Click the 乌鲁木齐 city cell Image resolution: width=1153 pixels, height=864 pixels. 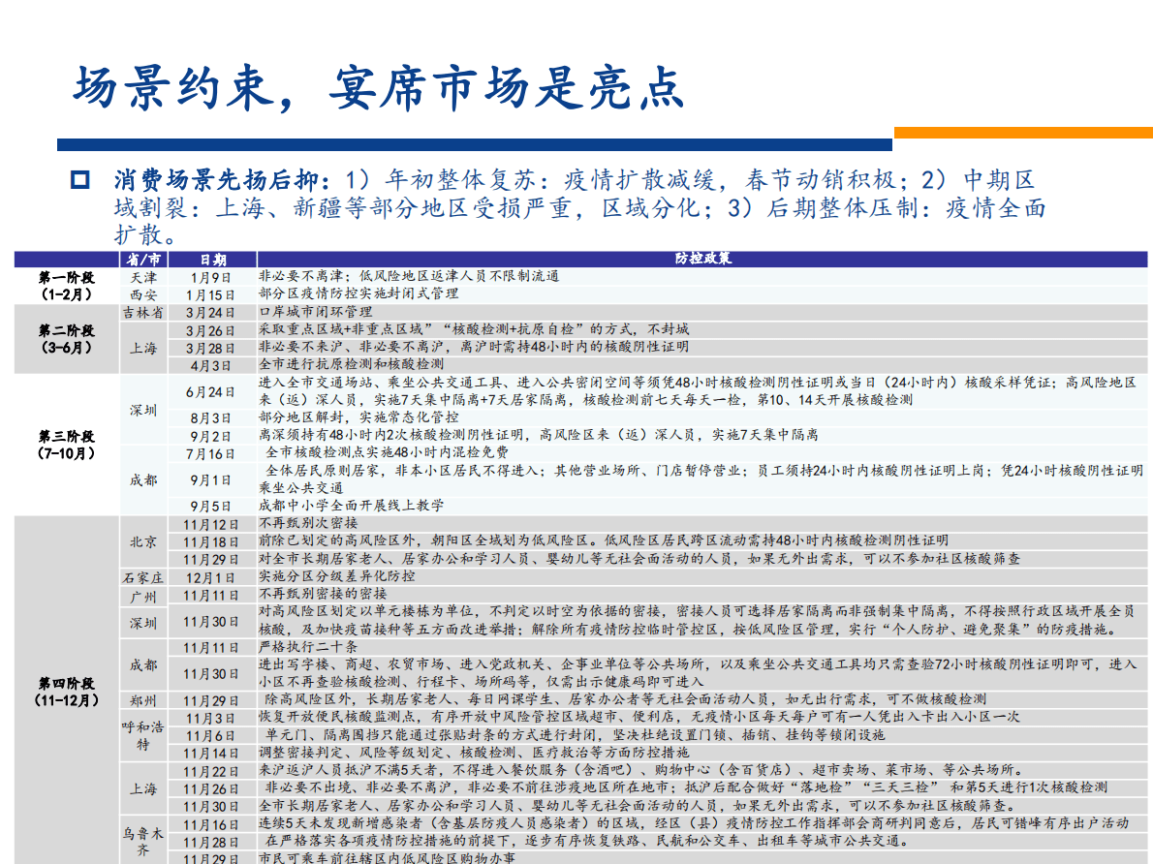(x=143, y=841)
